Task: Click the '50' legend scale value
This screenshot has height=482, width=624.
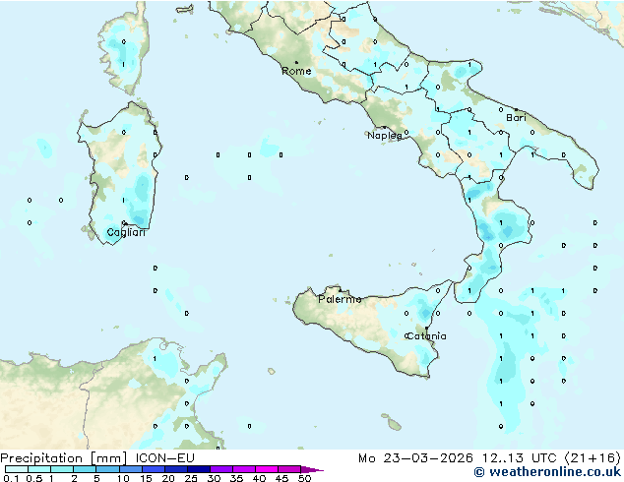Action: point(304,478)
